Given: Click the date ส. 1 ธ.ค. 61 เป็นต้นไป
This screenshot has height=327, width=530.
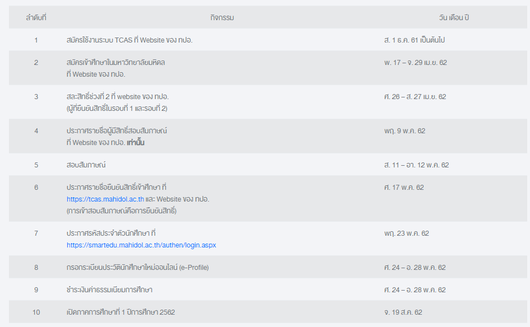Looking at the screenshot, I should coord(415,40).
